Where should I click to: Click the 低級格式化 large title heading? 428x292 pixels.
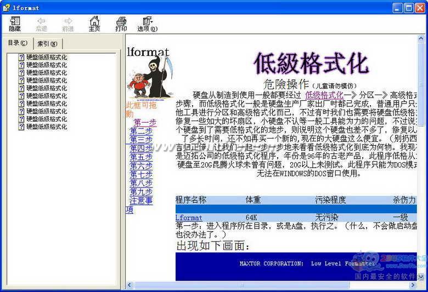pyautogui.click(x=311, y=64)
